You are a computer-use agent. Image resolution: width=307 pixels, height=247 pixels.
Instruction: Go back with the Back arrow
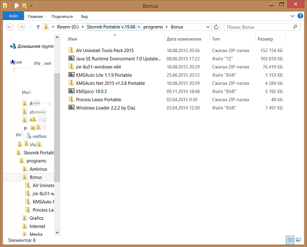point(10,27)
